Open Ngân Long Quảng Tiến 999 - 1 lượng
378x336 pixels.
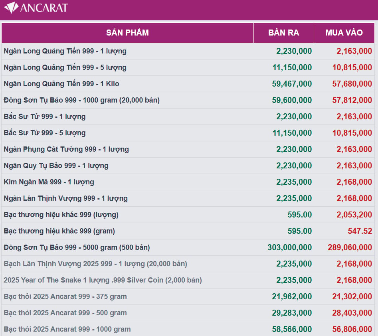pyautogui.click(x=65, y=51)
